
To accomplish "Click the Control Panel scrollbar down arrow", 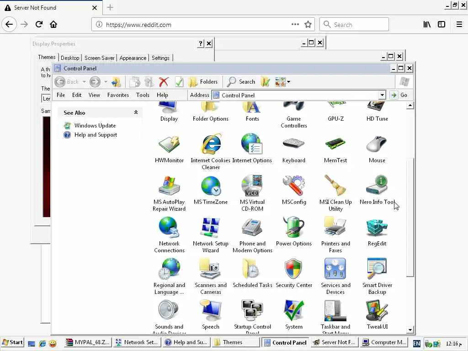I will pyautogui.click(x=410, y=330).
